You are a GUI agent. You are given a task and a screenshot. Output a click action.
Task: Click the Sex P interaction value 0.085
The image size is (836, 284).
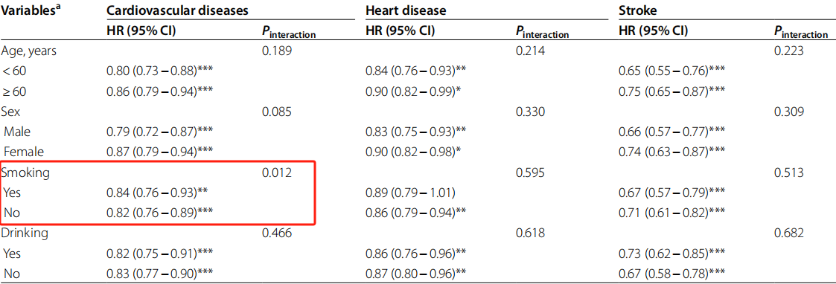click(277, 112)
